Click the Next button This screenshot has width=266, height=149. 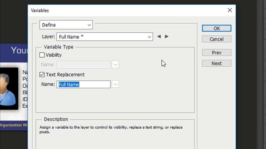click(x=217, y=63)
